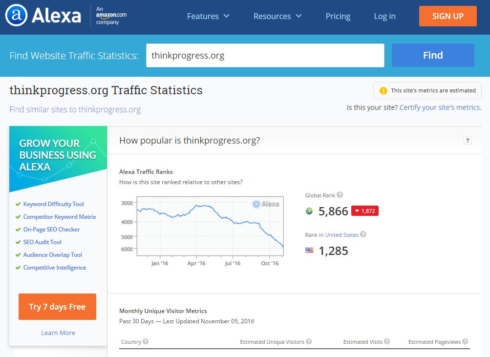490x357 pixels.
Task: Click the Estimated Pageviews help icon
Action: pos(465,341)
